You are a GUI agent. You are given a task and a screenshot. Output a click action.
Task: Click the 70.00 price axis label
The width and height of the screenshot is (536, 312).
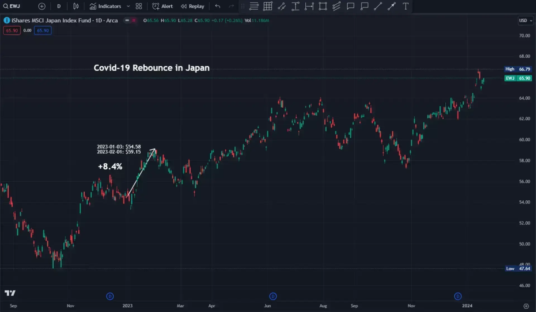tap(525, 36)
